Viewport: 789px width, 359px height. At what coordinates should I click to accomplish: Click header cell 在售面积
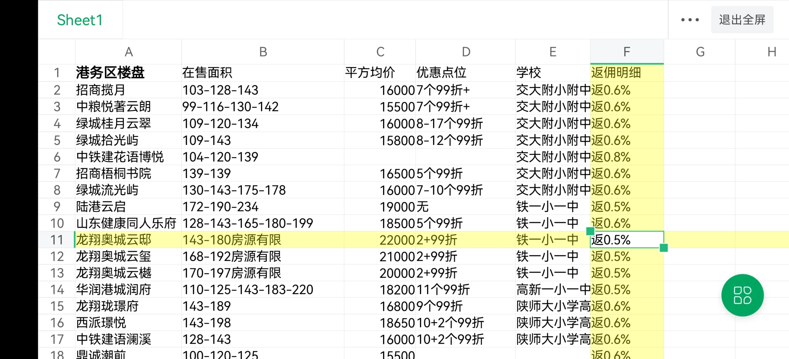pyautogui.click(x=263, y=73)
